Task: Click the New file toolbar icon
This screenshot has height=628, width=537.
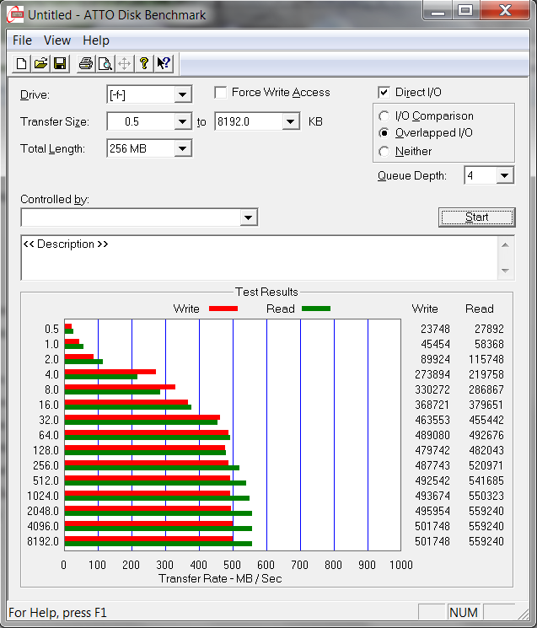Action: pyautogui.click(x=22, y=63)
